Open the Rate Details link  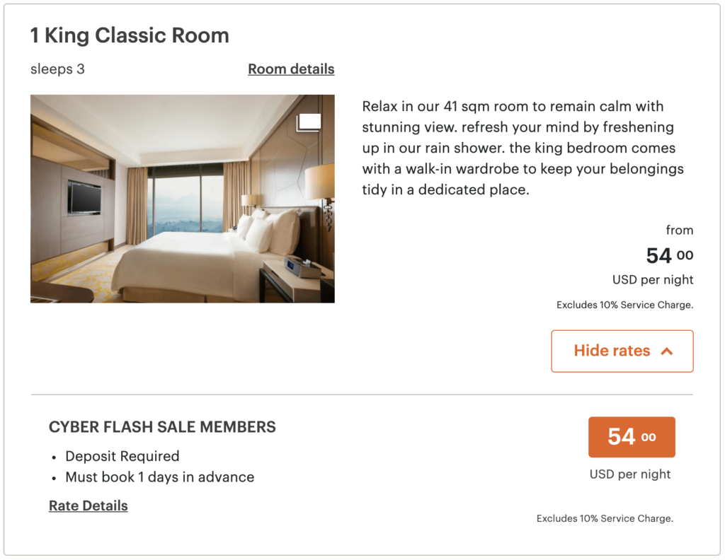(89, 506)
